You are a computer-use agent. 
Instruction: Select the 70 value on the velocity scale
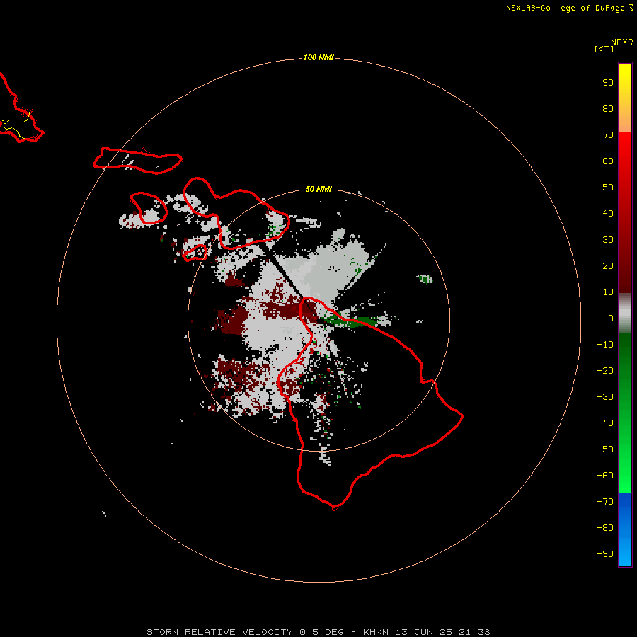point(608,135)
